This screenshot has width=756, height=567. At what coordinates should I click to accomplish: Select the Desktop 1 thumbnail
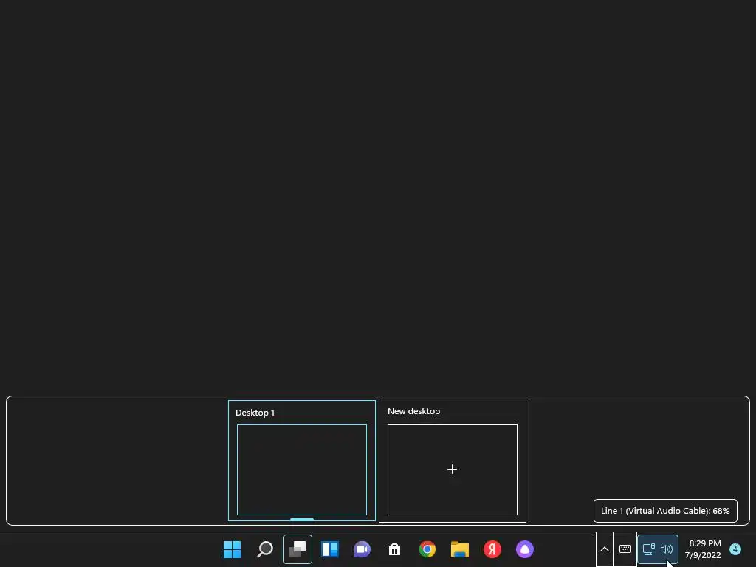click(x=302, y=470)
